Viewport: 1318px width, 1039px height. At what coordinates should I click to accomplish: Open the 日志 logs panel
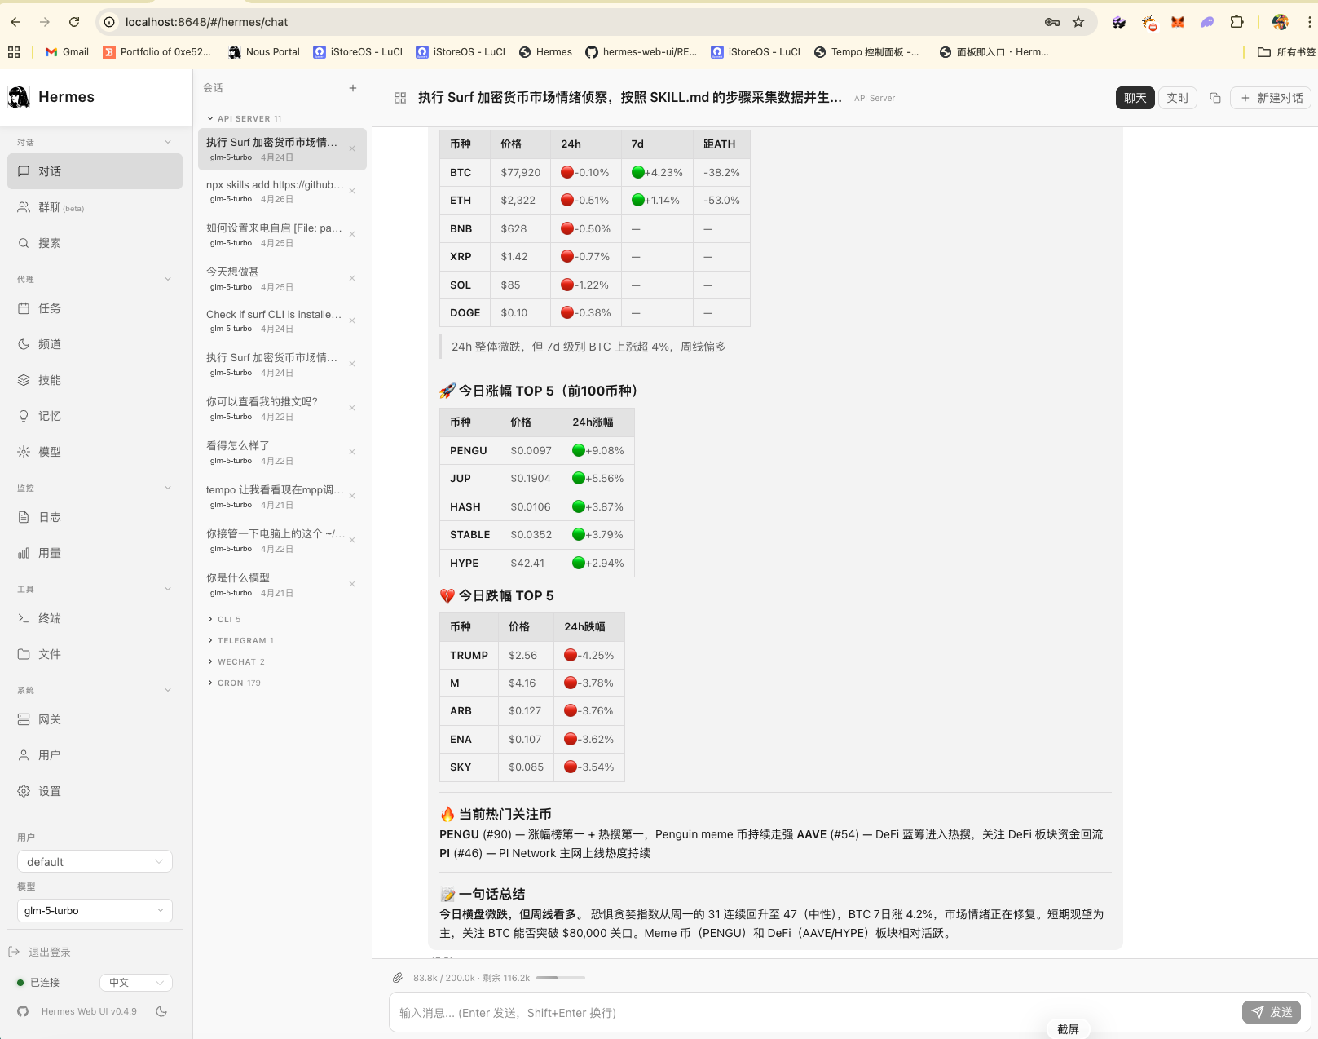pos(51,516)
